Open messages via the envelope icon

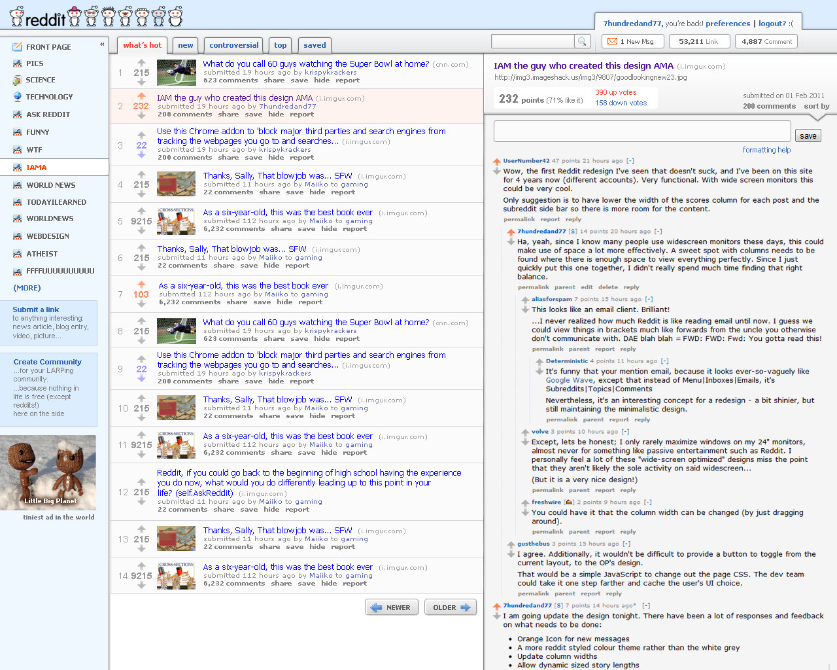tap(613, 41)
